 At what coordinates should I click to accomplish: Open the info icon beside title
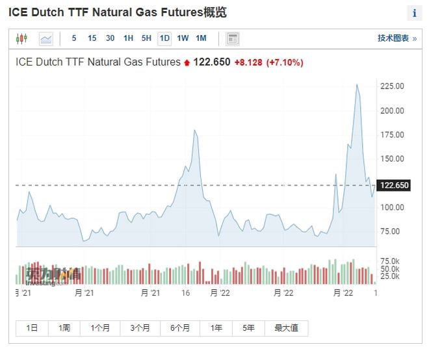click(415, 13)
